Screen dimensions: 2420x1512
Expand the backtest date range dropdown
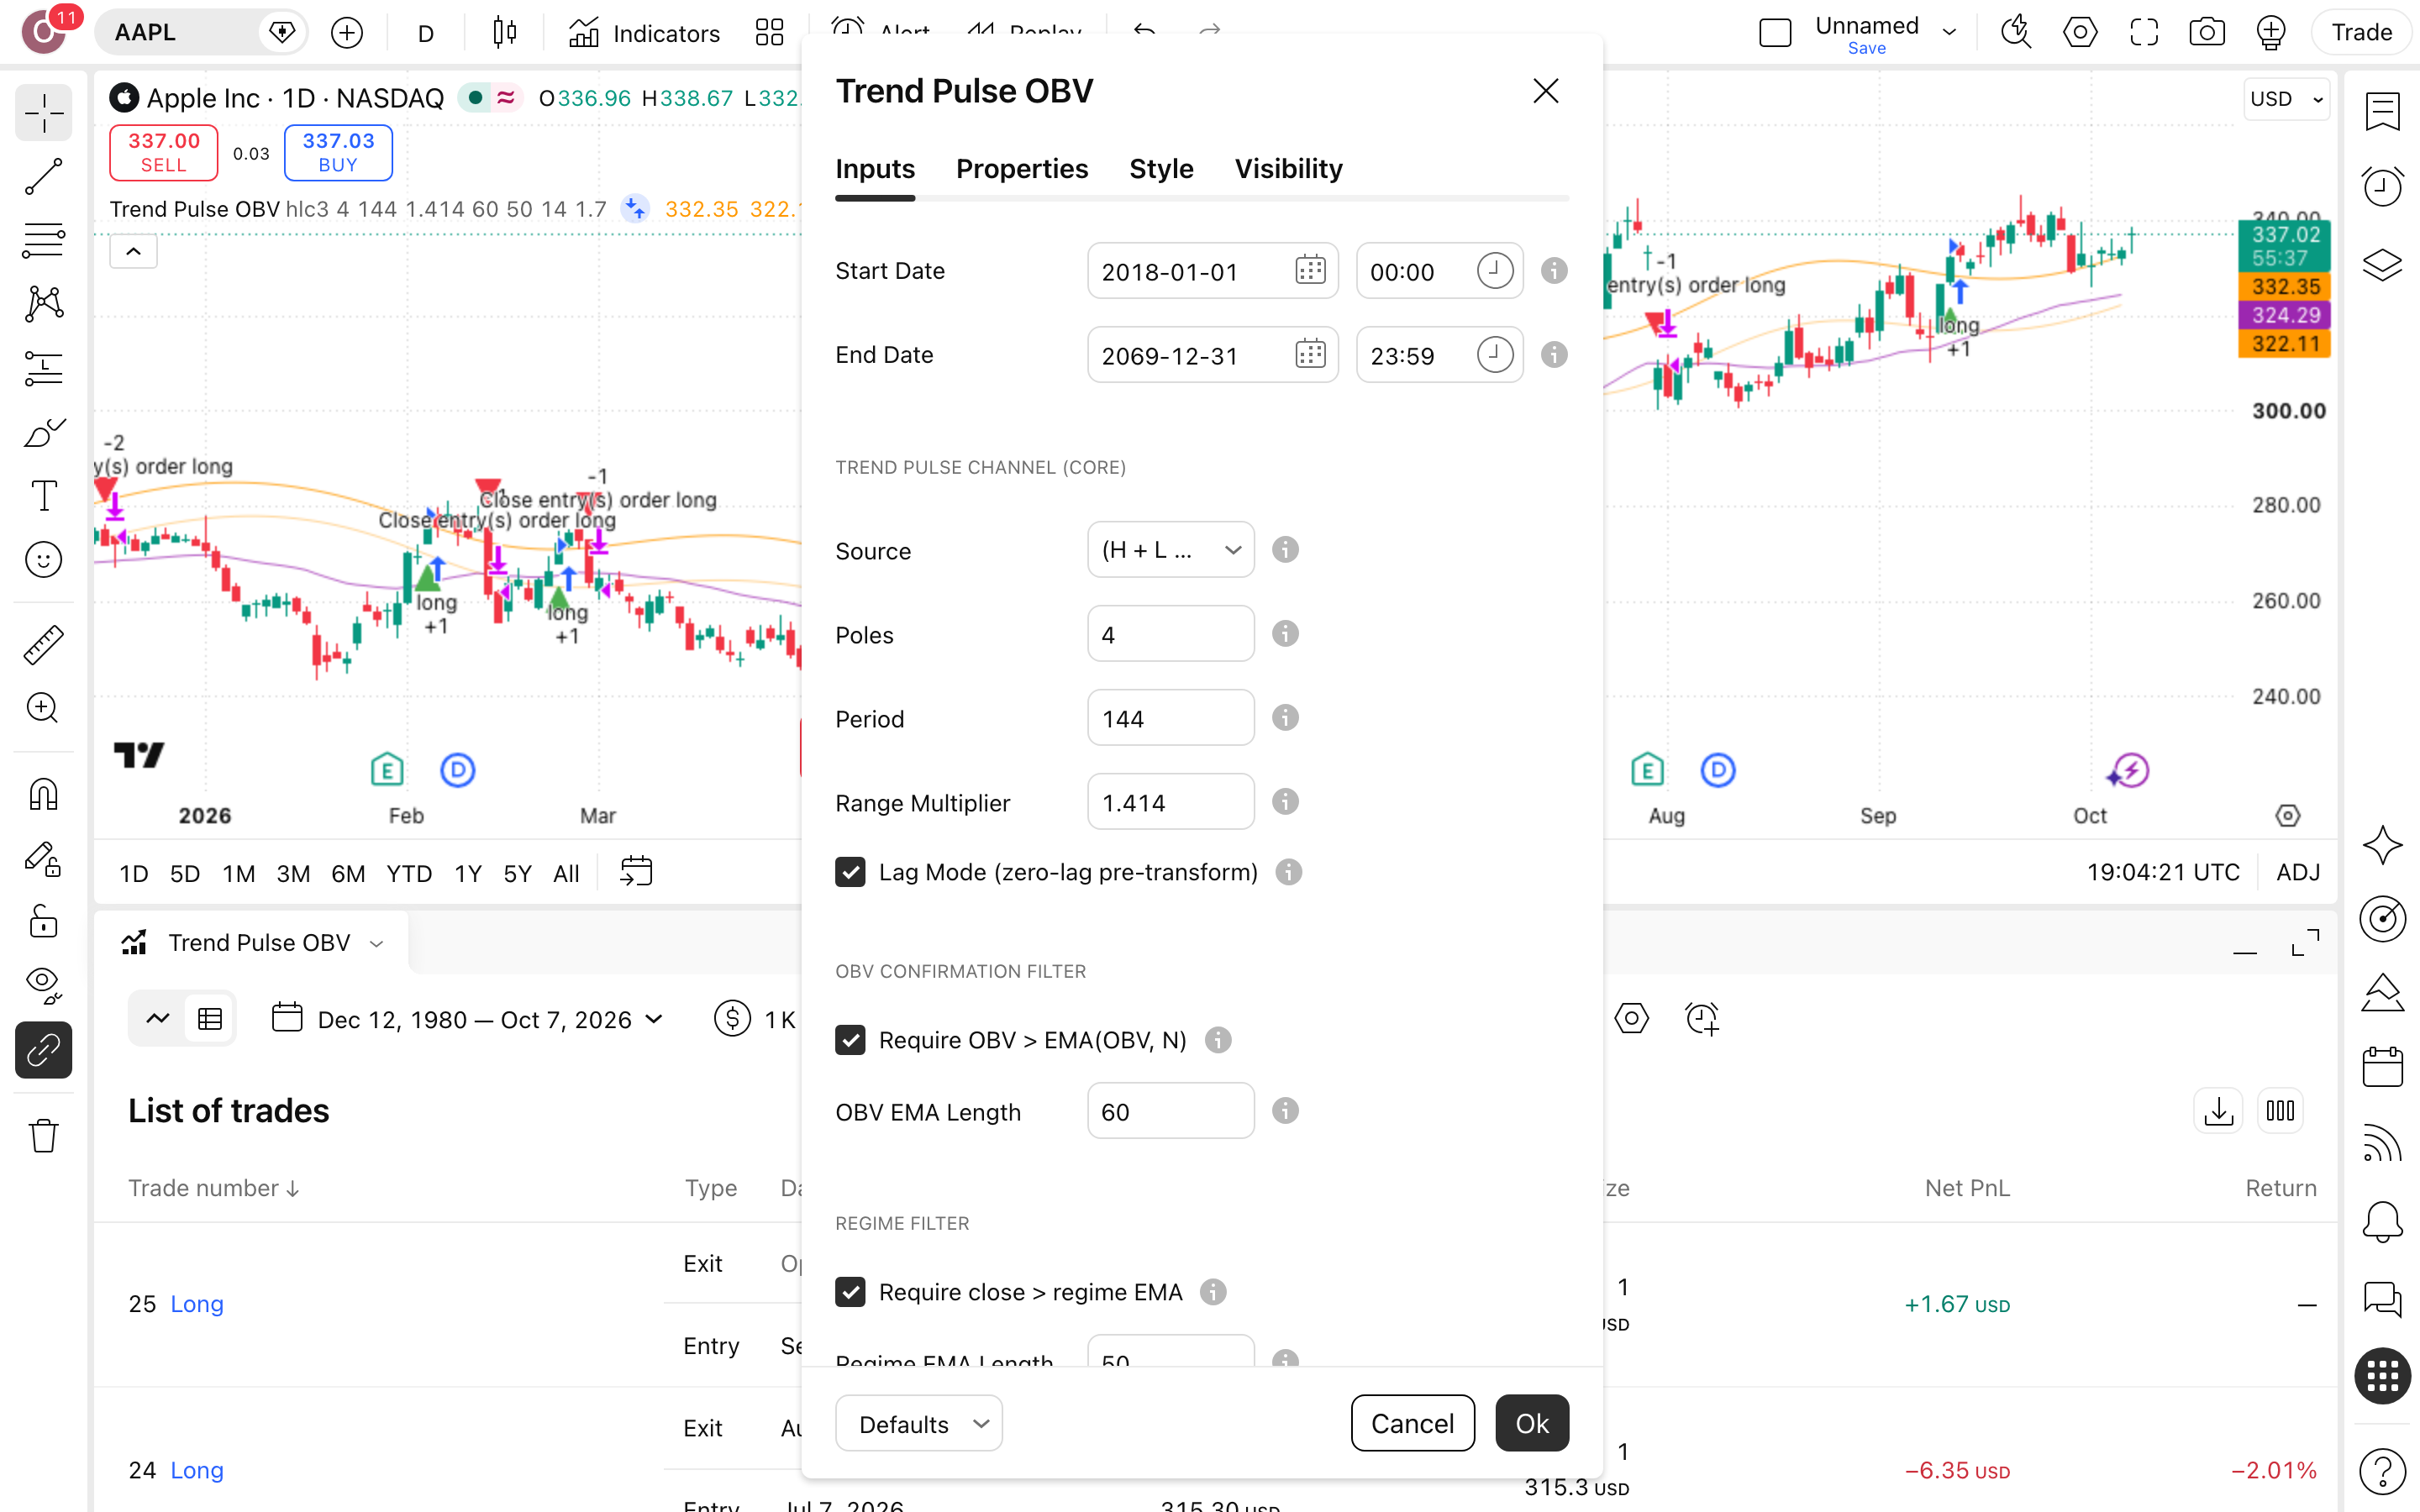tap(467, 1019)
